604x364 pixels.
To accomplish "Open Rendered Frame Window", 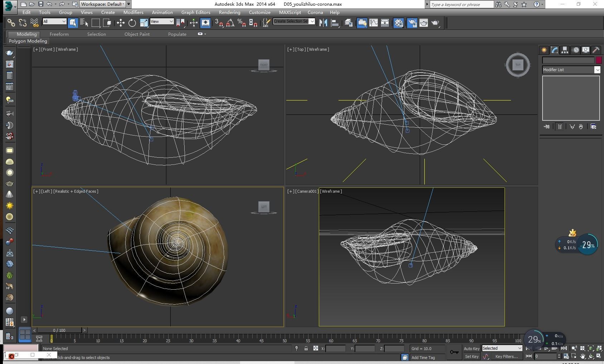I will (x=424, y=23).
